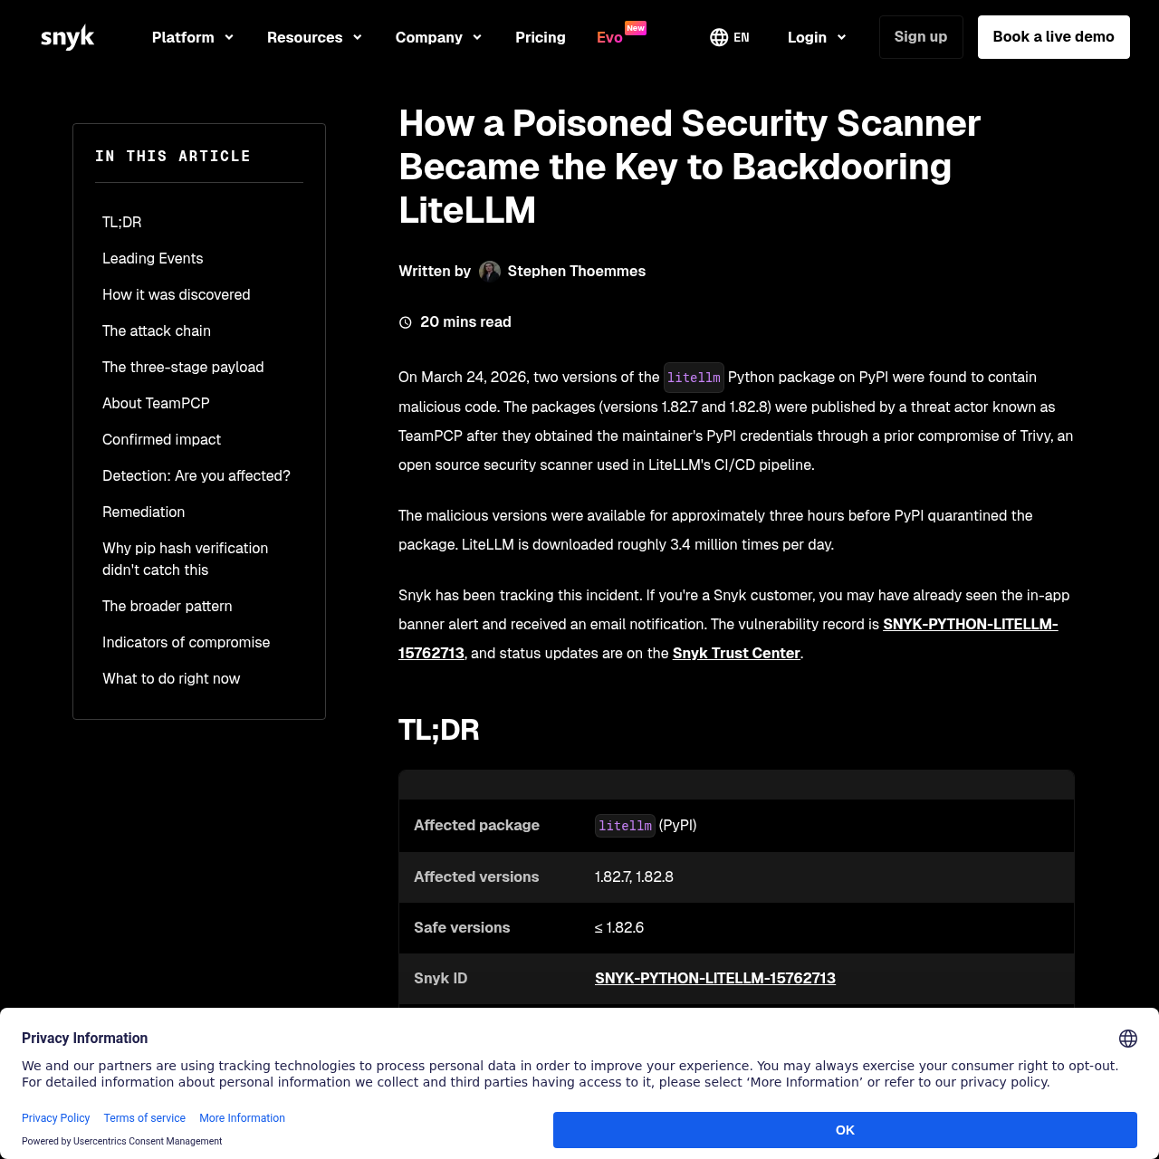Click Stephen Thoemmes's author avatar
Image resolution: width=1159 pixels, height=1159 pixels.
[x=490, y=271]
